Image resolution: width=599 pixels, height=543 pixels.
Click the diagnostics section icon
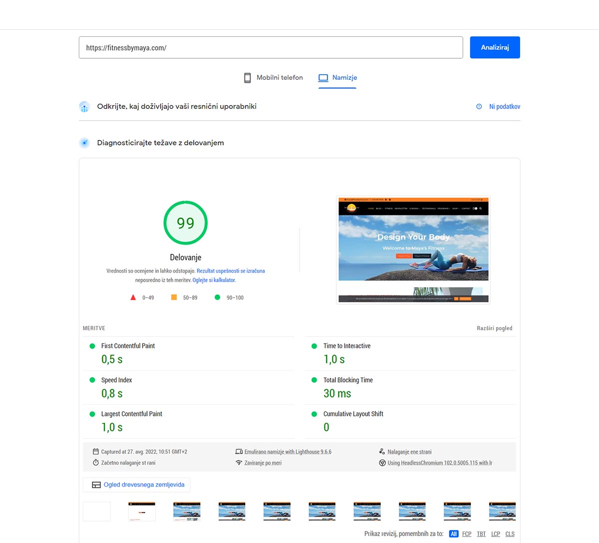pos(84,143)
